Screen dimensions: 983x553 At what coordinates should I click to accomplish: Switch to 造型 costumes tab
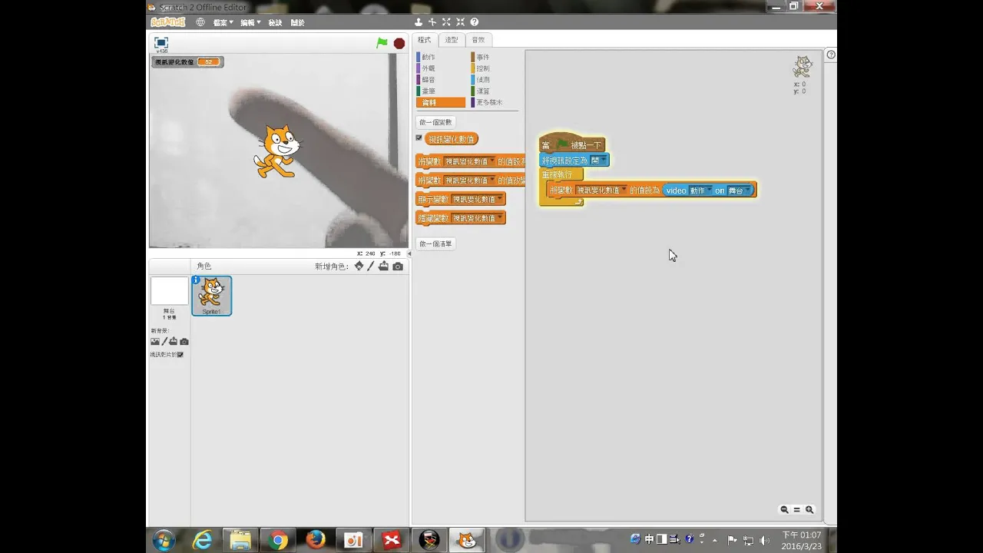(x=452, y=40)
